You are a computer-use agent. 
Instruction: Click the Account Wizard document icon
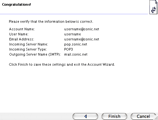coord(153,7)
